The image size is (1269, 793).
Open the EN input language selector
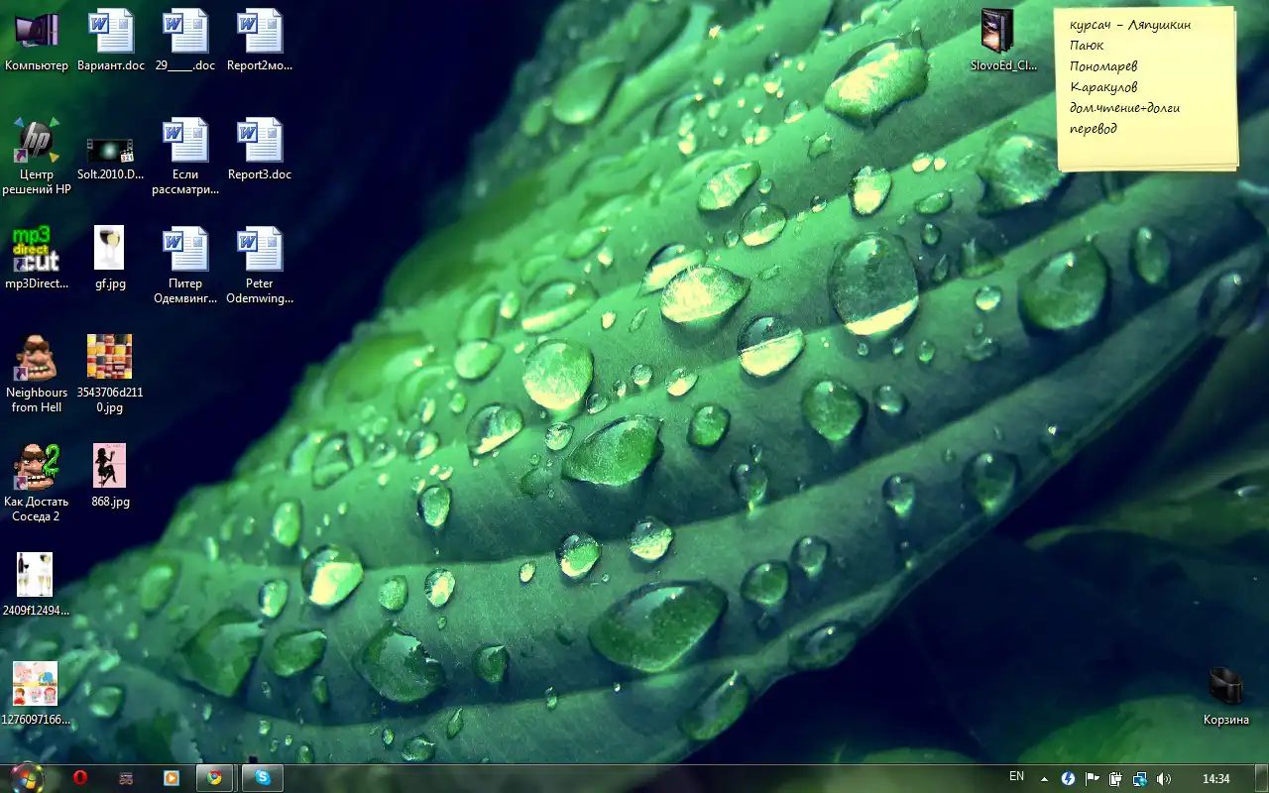[1016, 776]
